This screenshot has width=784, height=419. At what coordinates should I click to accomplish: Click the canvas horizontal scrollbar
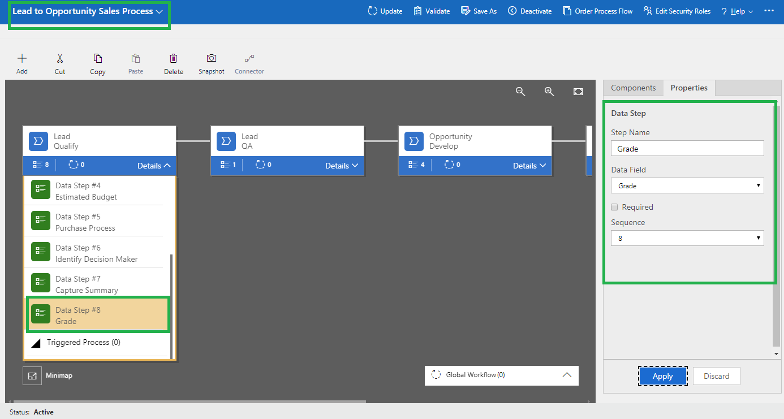189,402
